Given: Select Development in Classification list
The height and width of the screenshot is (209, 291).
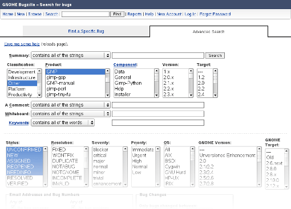Looking at the screenshot, I should pyautogui.click(x=22, y=72).
